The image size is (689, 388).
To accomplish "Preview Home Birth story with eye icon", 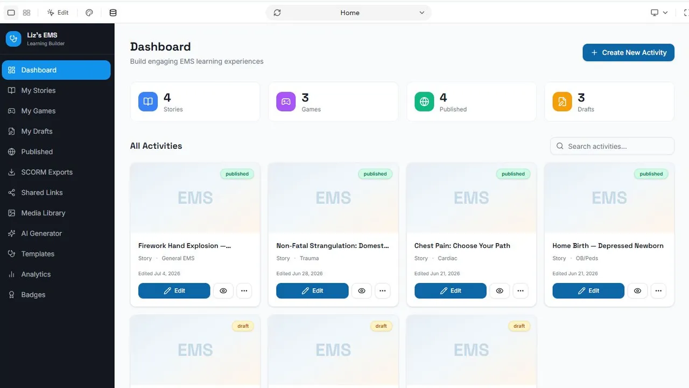I will tap(638, 290).
